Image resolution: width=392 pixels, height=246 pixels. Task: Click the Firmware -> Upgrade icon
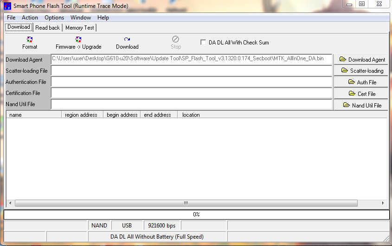pos(78,39)
